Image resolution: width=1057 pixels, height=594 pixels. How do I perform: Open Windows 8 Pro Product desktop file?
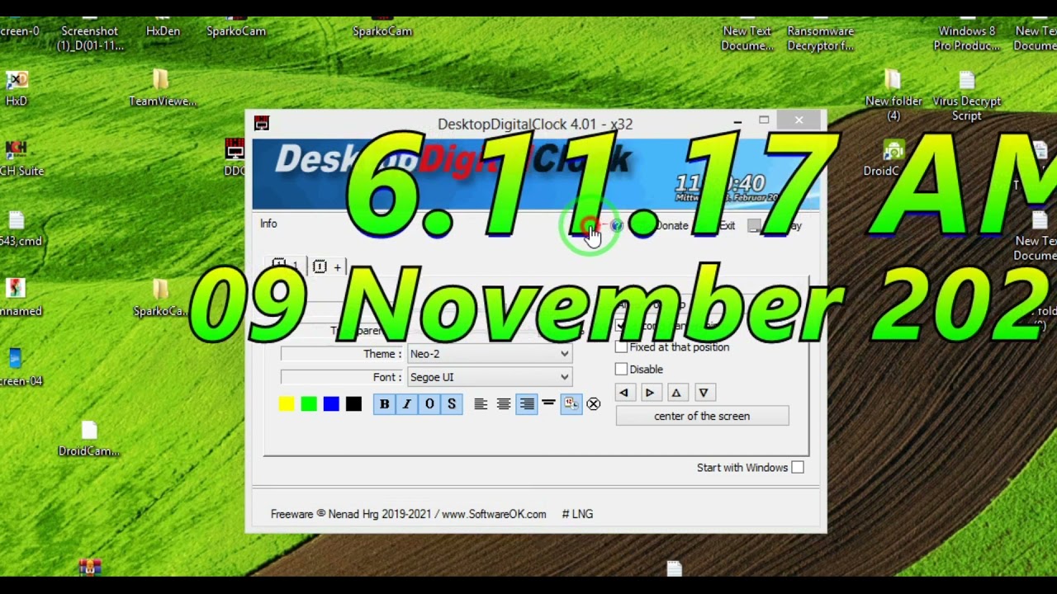click(x=967, y=34)
